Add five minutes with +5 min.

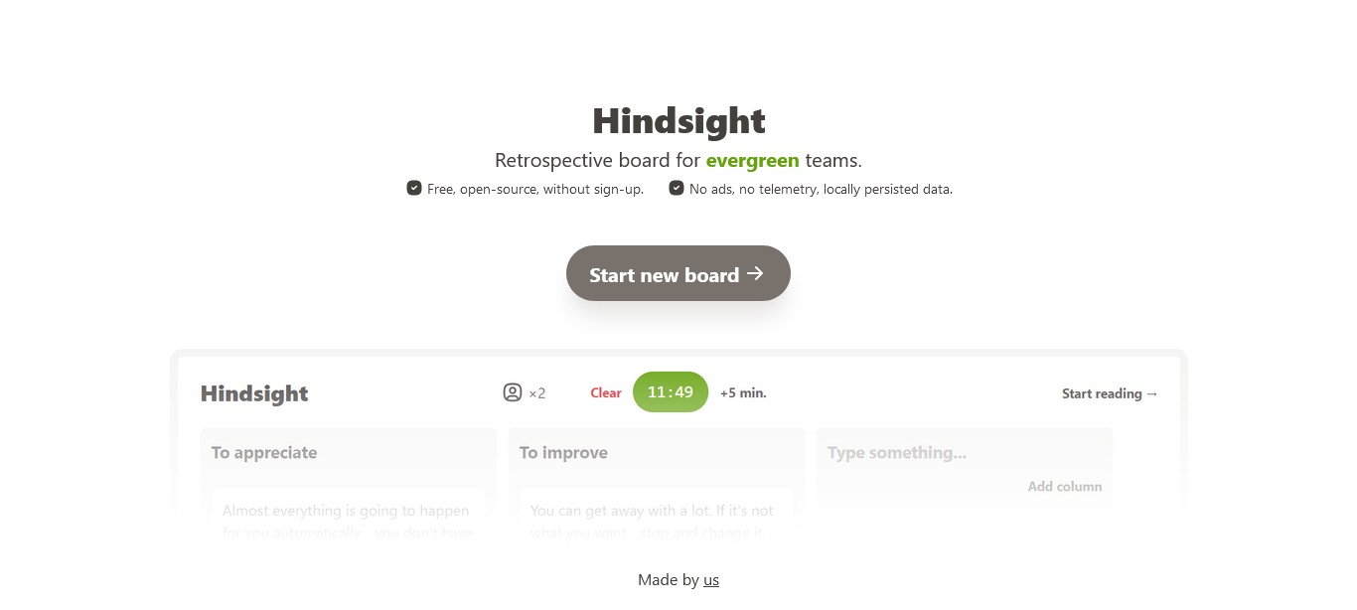coord(743,393)
